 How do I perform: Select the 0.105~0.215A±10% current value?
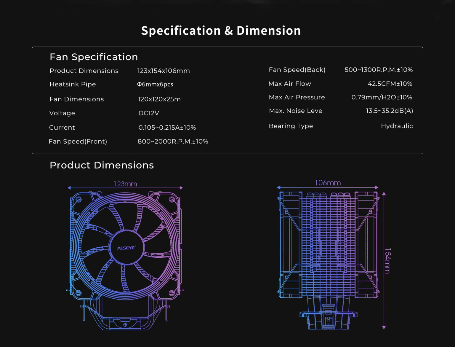[167, 128]
